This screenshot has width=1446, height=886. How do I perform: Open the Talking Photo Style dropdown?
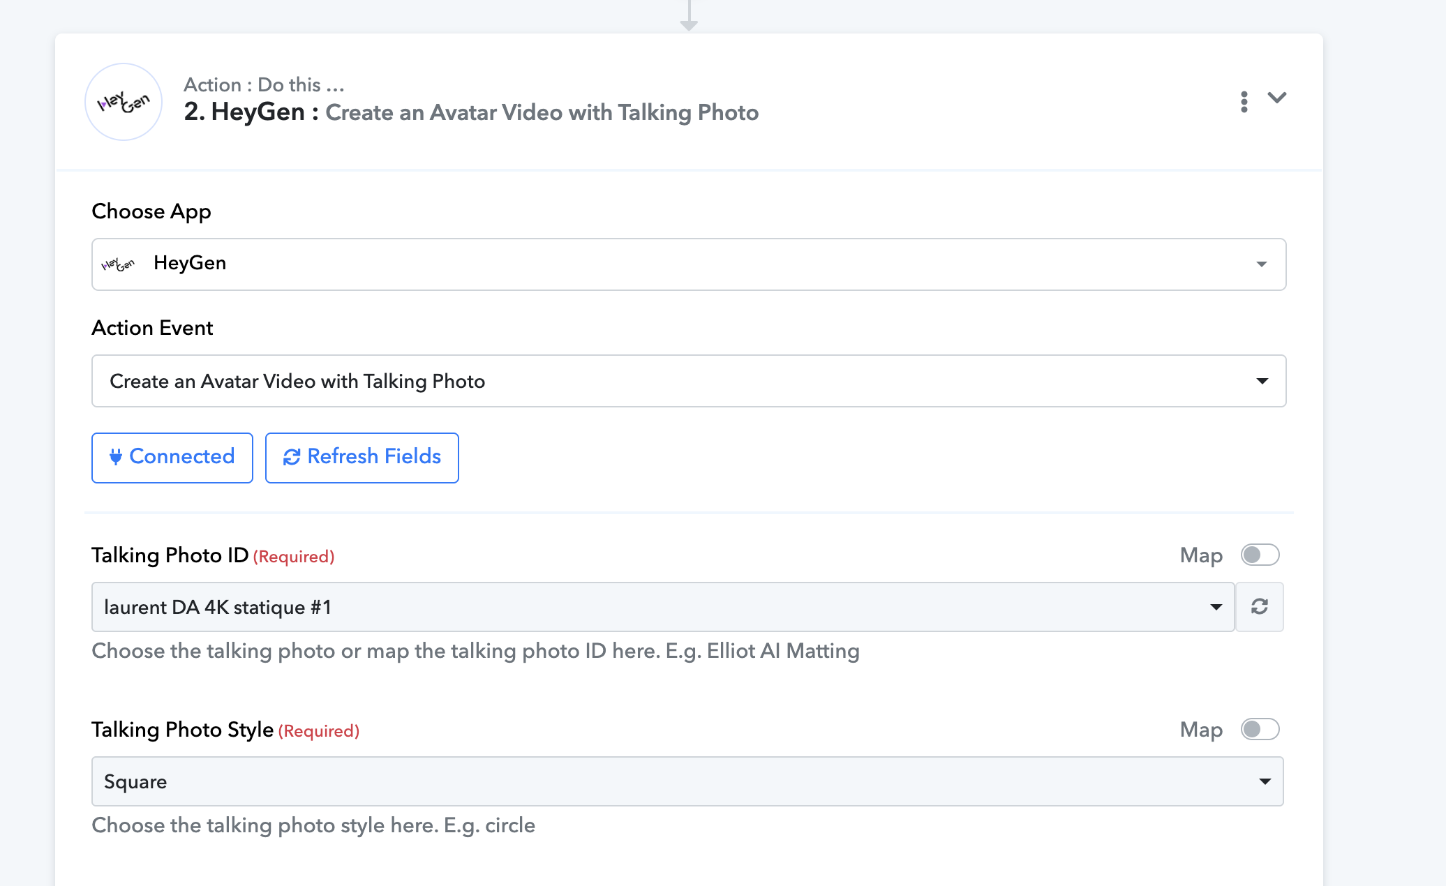[x=687, y=781]
